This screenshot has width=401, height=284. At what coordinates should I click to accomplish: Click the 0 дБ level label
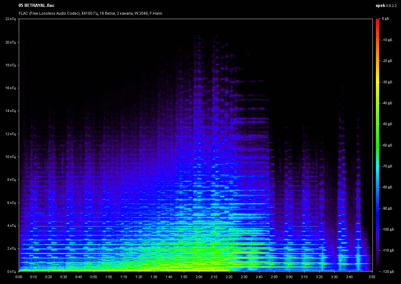[x=385, y=19]
